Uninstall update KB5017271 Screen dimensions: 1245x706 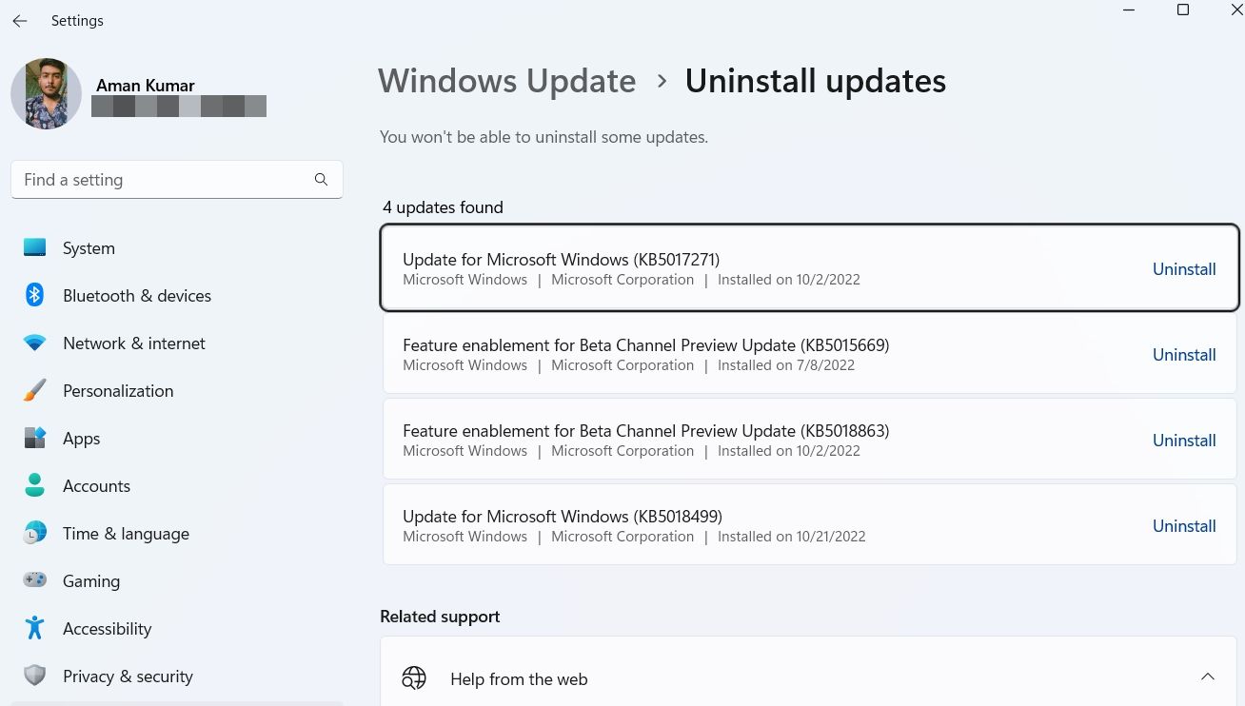[x=1184, y=269]
